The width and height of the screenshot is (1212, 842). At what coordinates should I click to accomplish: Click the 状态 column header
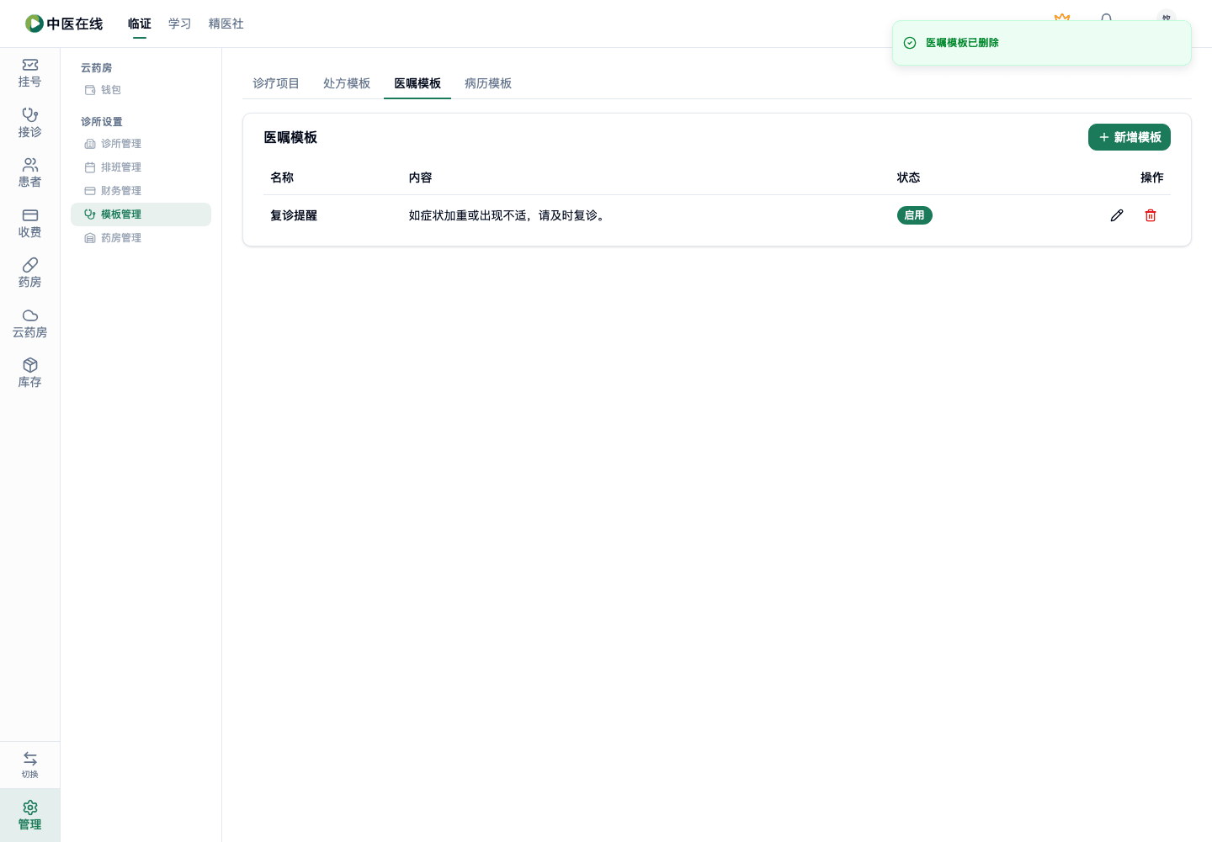(909, 177)
